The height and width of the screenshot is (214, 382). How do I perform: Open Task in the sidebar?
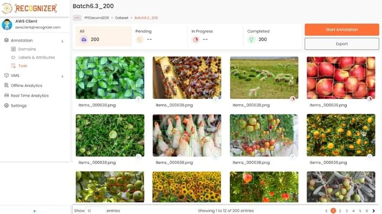point(23,65)
